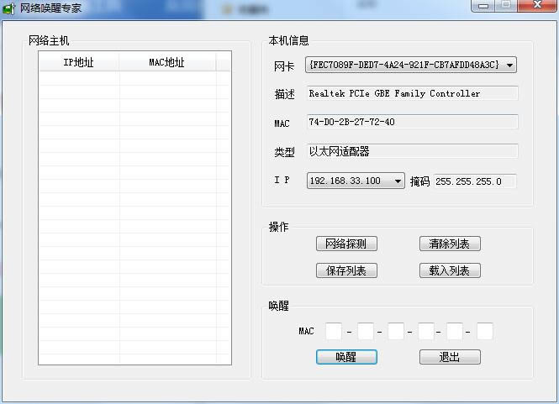Click the fourth wake MAC octet box

coord(425,332)
